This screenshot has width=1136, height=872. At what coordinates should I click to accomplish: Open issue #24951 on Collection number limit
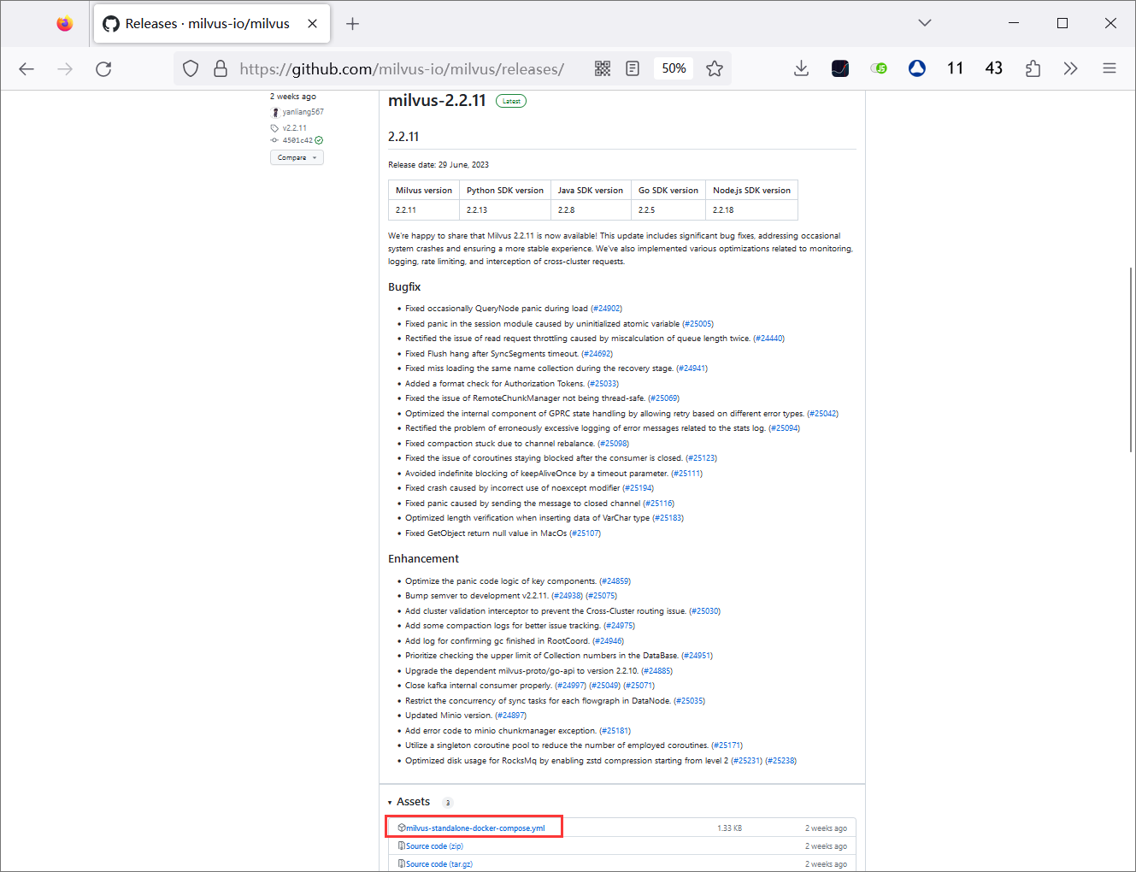coord(697,656)
